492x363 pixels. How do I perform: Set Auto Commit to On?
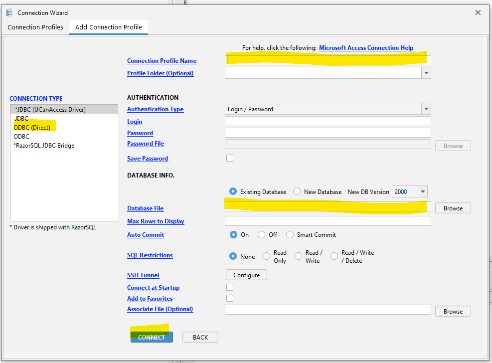tap(233, 235)
